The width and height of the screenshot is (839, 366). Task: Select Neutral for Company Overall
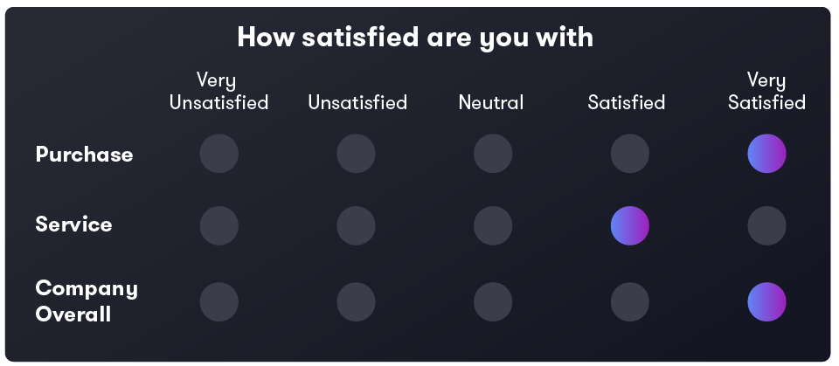(493, 301)
